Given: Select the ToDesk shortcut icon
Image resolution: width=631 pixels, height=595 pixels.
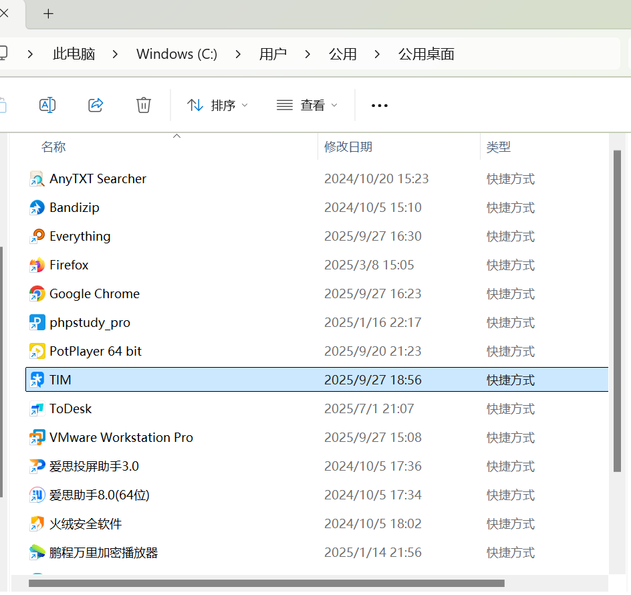Looking at the screenshot, I should point(37,409).
